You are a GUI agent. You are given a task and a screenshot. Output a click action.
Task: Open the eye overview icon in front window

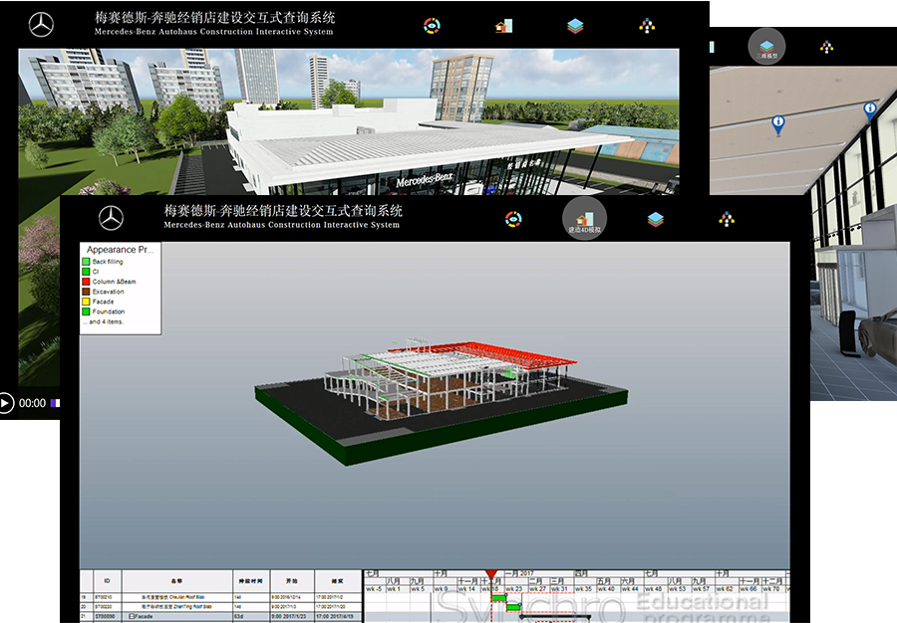pos(513,219)
